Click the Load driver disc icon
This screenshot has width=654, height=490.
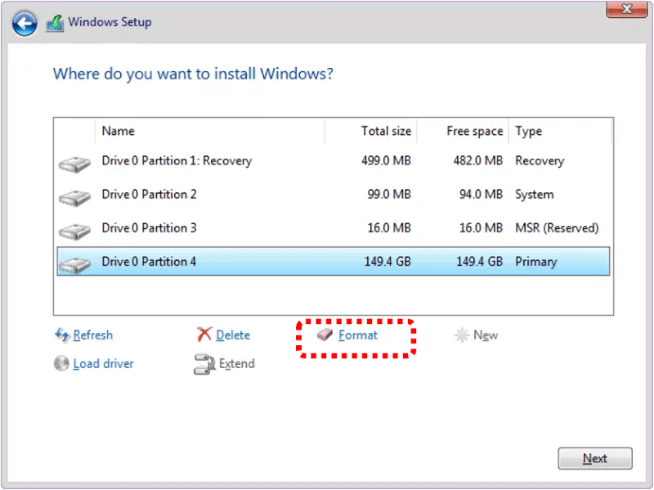pyautogui.click(x=60, y=363)
